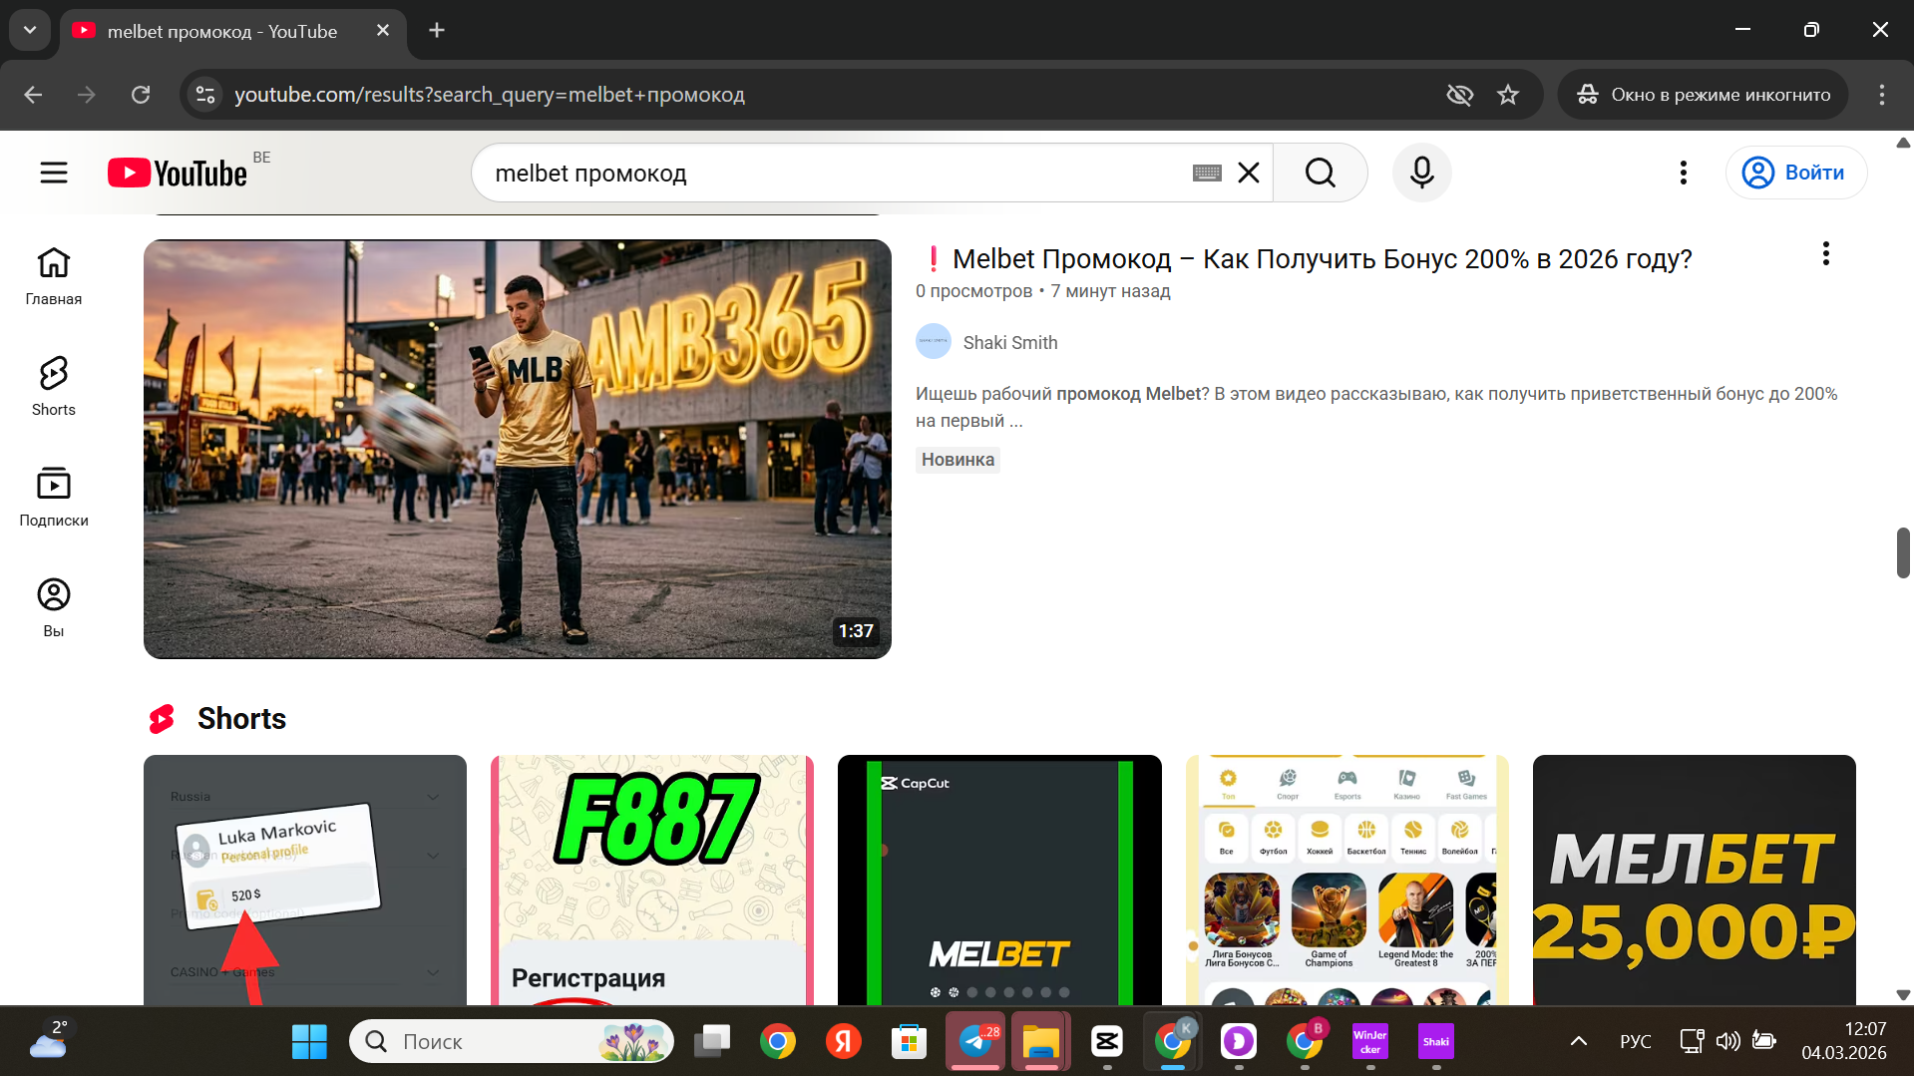The width and height of the screenshot is (1914, 1076).
Task: Click the Incognito window indicator button
Action: pos(1703,95)
